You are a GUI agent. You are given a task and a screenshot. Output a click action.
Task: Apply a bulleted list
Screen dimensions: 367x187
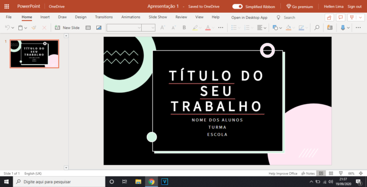pyautogui.click(x=234, y=28)
